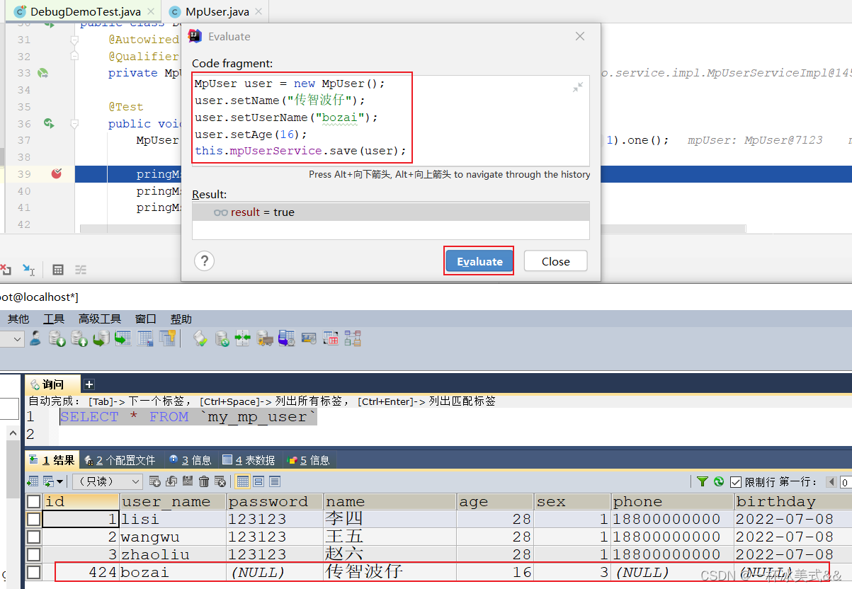Click the list settings icon in debug toolbar
852x589 pixels.
tap(81, 270)
